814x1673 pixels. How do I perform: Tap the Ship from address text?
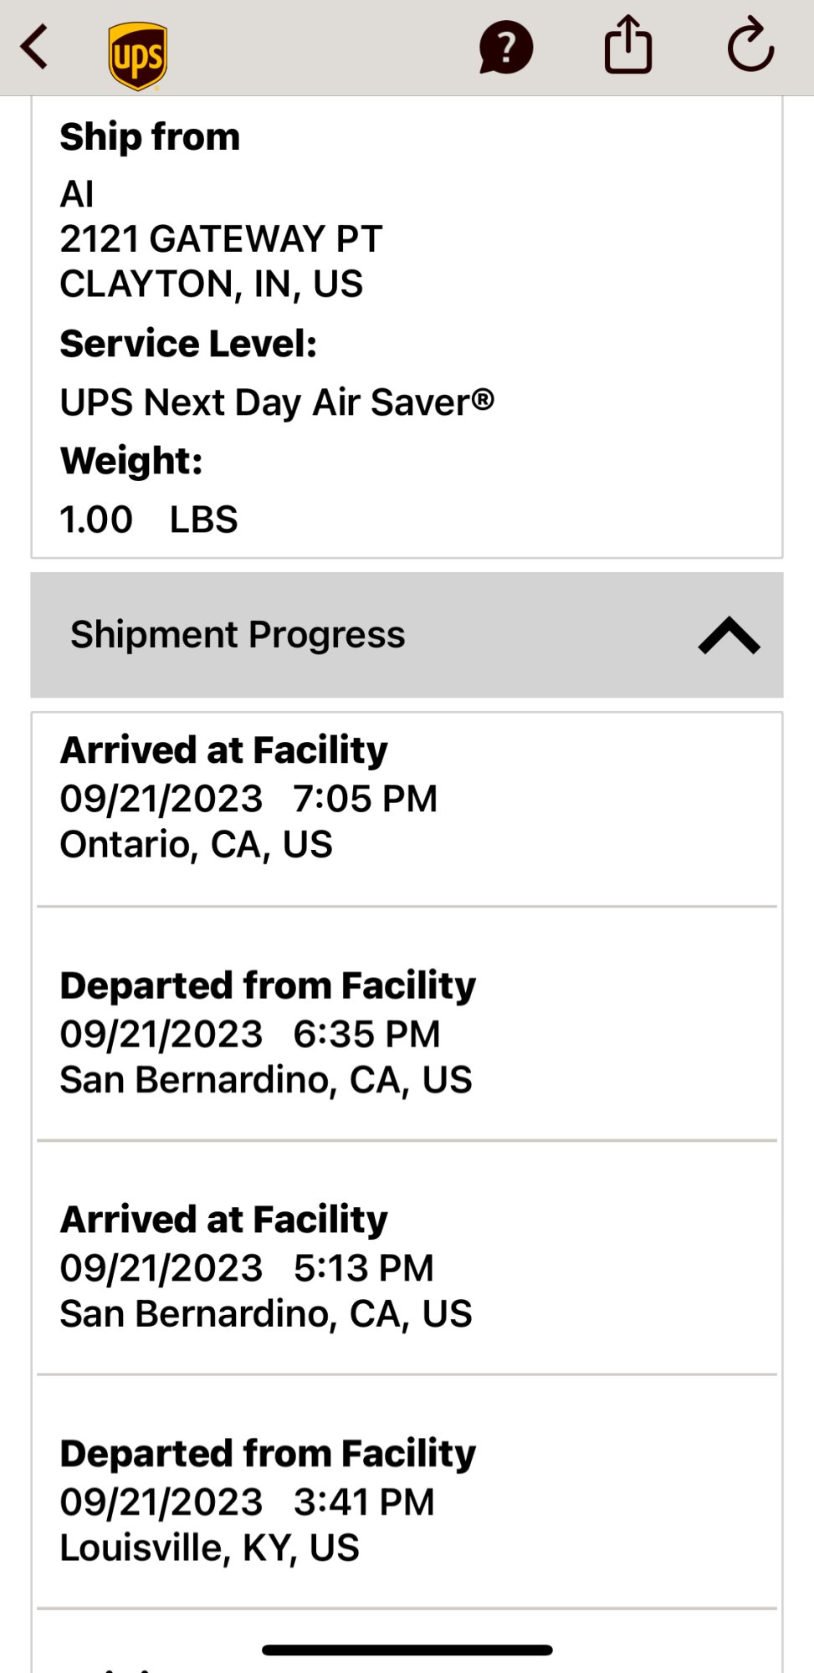pyautogui.click(x=221, y=240)
